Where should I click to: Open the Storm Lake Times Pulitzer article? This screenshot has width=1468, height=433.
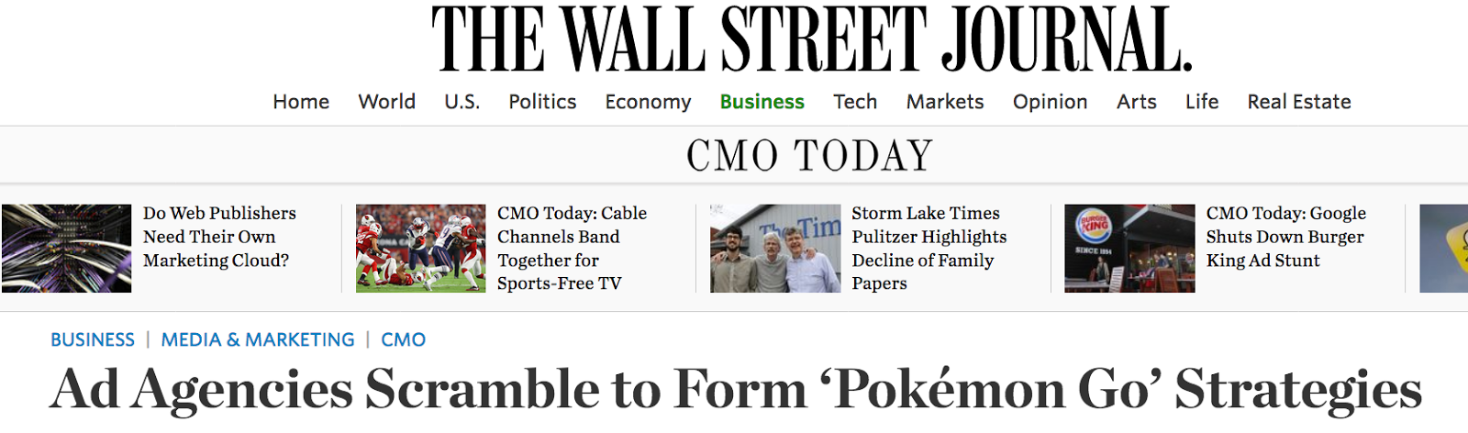click(x=929, y=248)
